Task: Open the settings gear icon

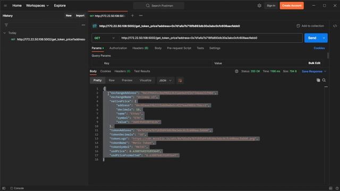Action: (x=259, y=6)
